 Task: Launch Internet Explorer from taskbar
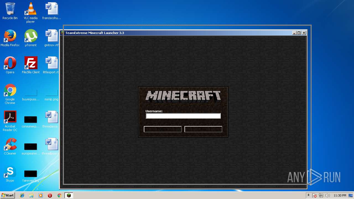coord(22,195)
